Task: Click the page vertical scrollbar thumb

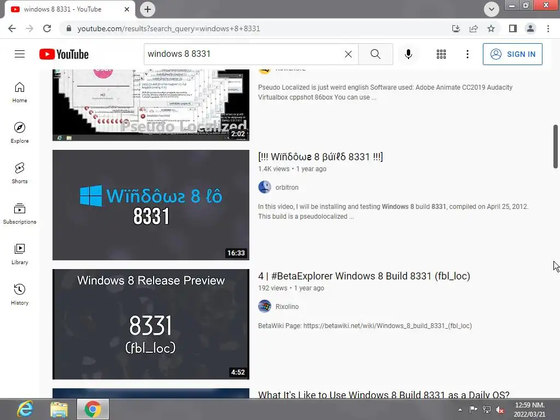Action: coord(556,147)
